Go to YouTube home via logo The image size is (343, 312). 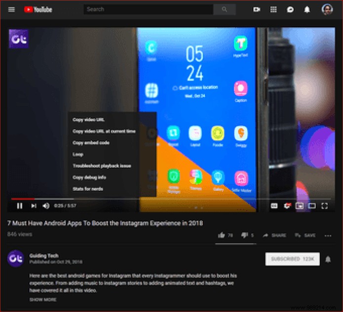[x=38, y=9]
